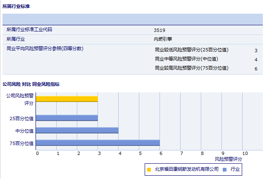Click the x-axis tick label 10
The image size is (274, 179).
point(245,153)
